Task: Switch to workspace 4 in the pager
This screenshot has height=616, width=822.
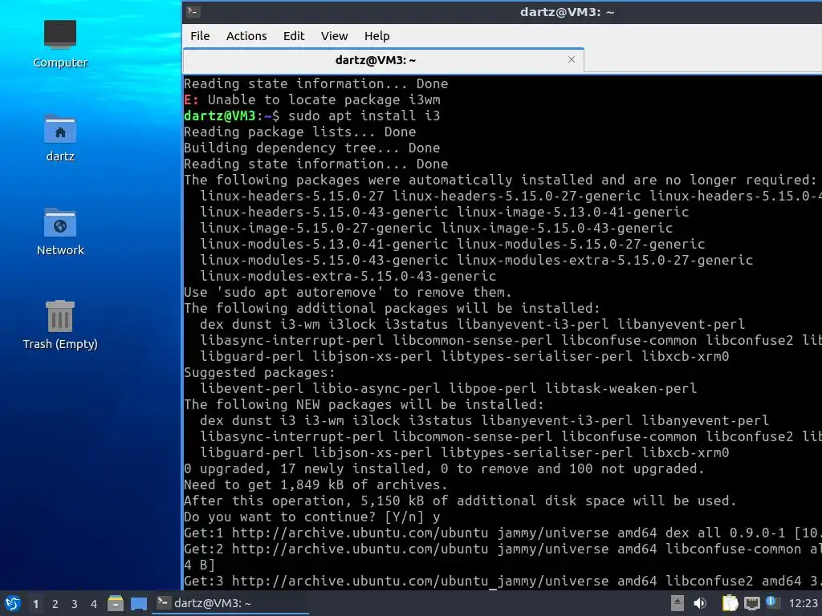Action: [94, 604]
